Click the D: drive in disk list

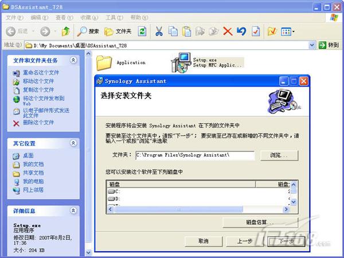(114, 199)
